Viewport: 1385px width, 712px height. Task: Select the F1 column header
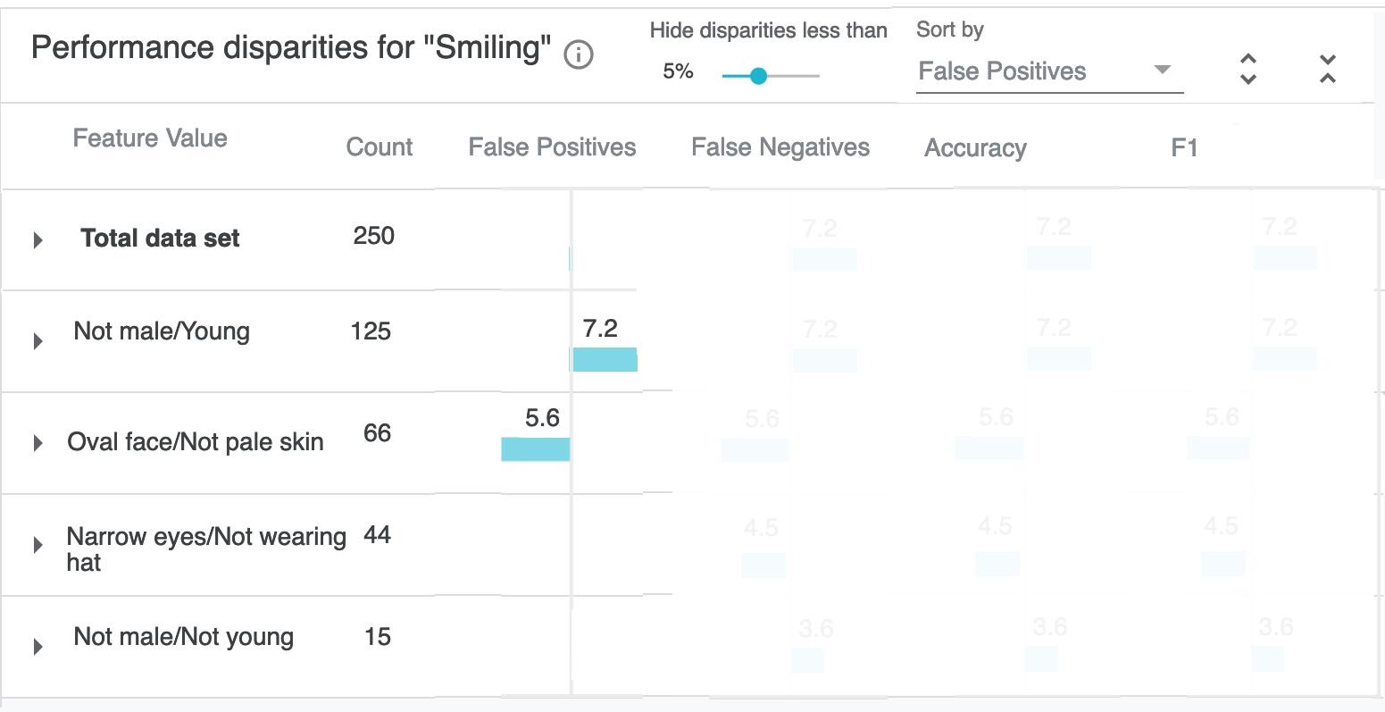click(x=1183, y=148)
